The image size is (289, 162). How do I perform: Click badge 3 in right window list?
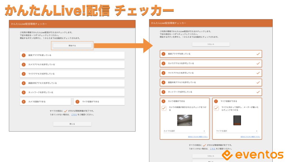[x=163, y=73]
